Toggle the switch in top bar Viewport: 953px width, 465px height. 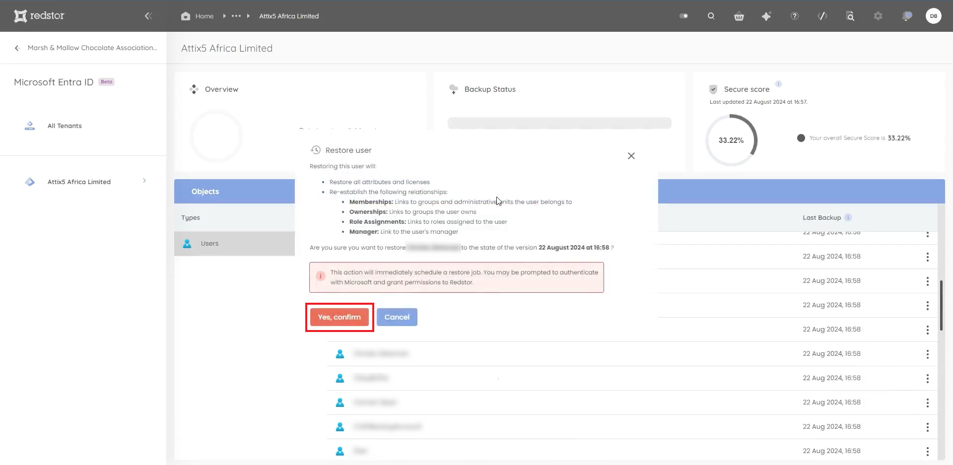[683, 16]
